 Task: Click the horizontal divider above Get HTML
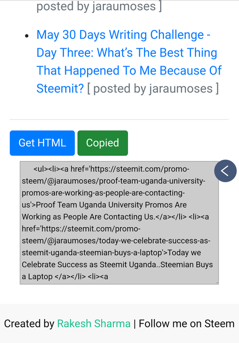[x=119, y=120]
